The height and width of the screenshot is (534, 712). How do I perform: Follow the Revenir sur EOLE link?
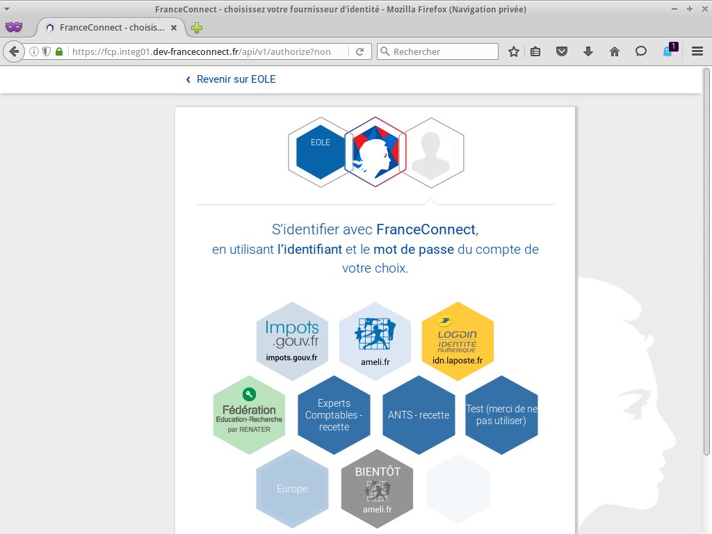231,79
